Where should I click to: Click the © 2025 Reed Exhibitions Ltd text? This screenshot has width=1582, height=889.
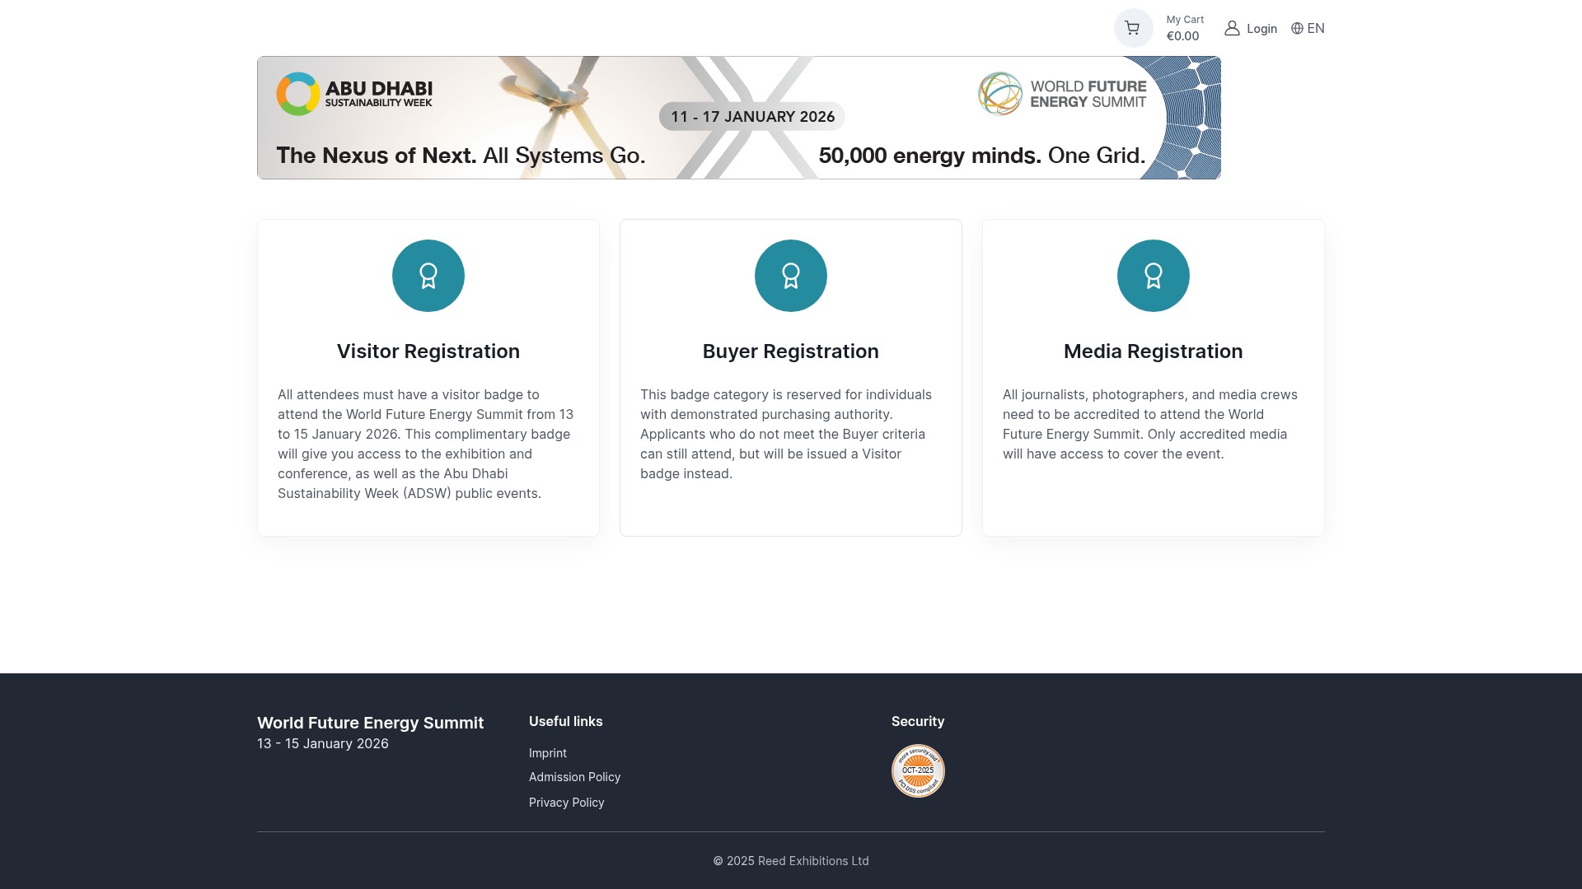[x=791, y=861]
